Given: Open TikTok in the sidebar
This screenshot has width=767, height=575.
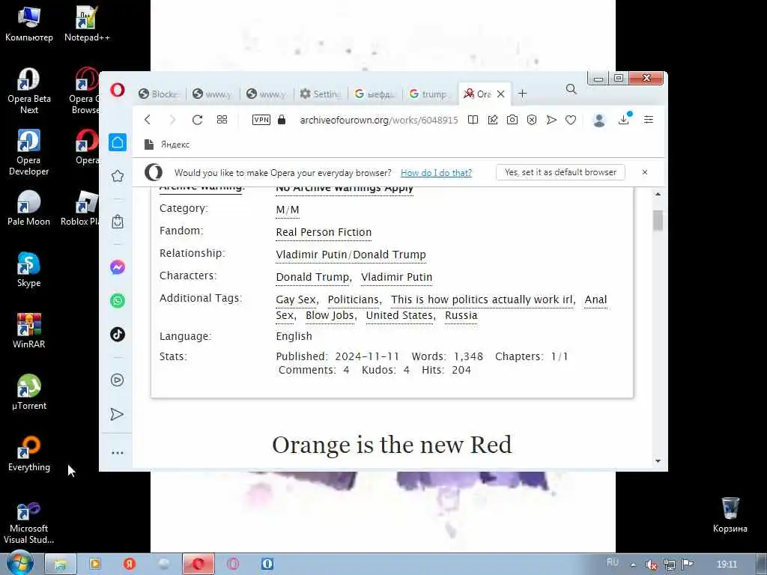Looking at the screenshot, I should point(118,335).
